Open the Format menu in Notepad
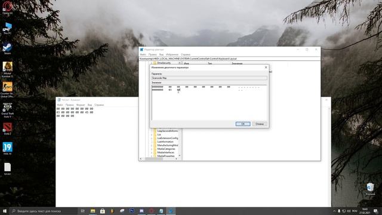 (x=81, y=105)
